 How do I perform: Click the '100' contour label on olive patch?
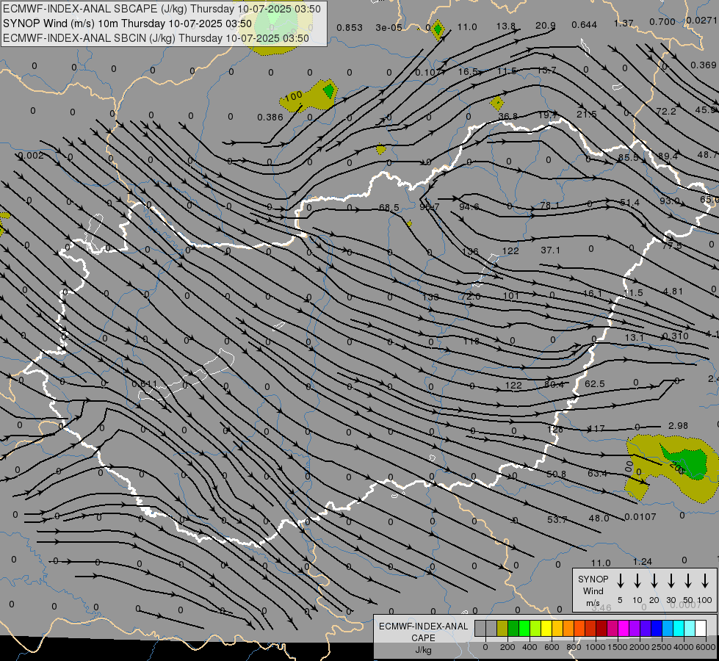tap(293, 96)
